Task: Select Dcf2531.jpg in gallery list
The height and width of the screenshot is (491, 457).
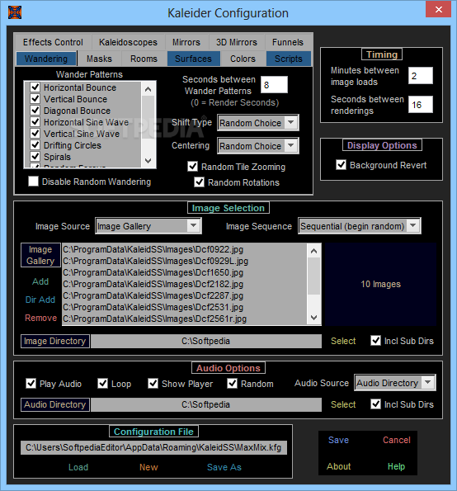Action: (x=185, y=307)
